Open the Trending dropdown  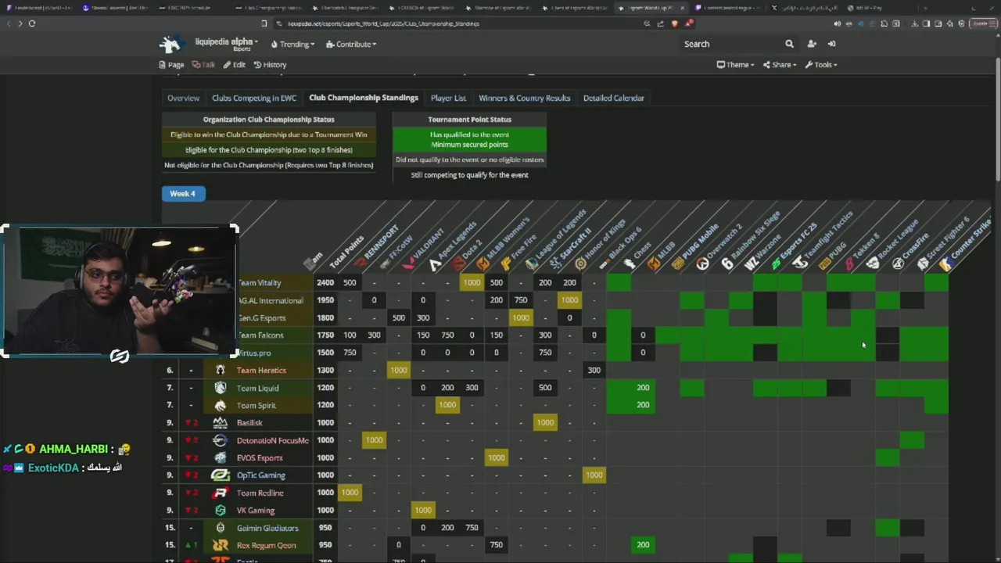[x=292, y=44]
